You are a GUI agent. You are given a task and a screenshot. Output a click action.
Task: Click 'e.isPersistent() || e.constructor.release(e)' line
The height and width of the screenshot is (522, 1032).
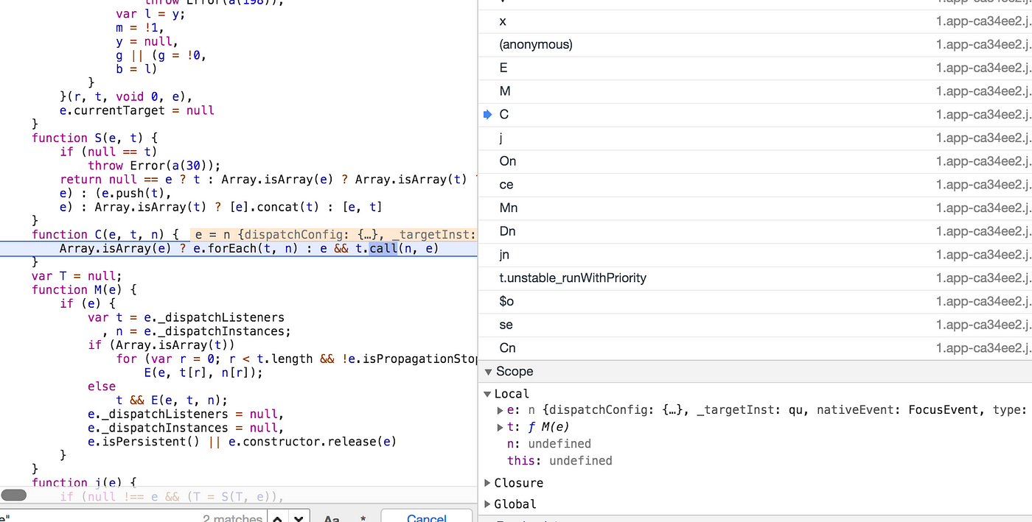click(242, 442)
